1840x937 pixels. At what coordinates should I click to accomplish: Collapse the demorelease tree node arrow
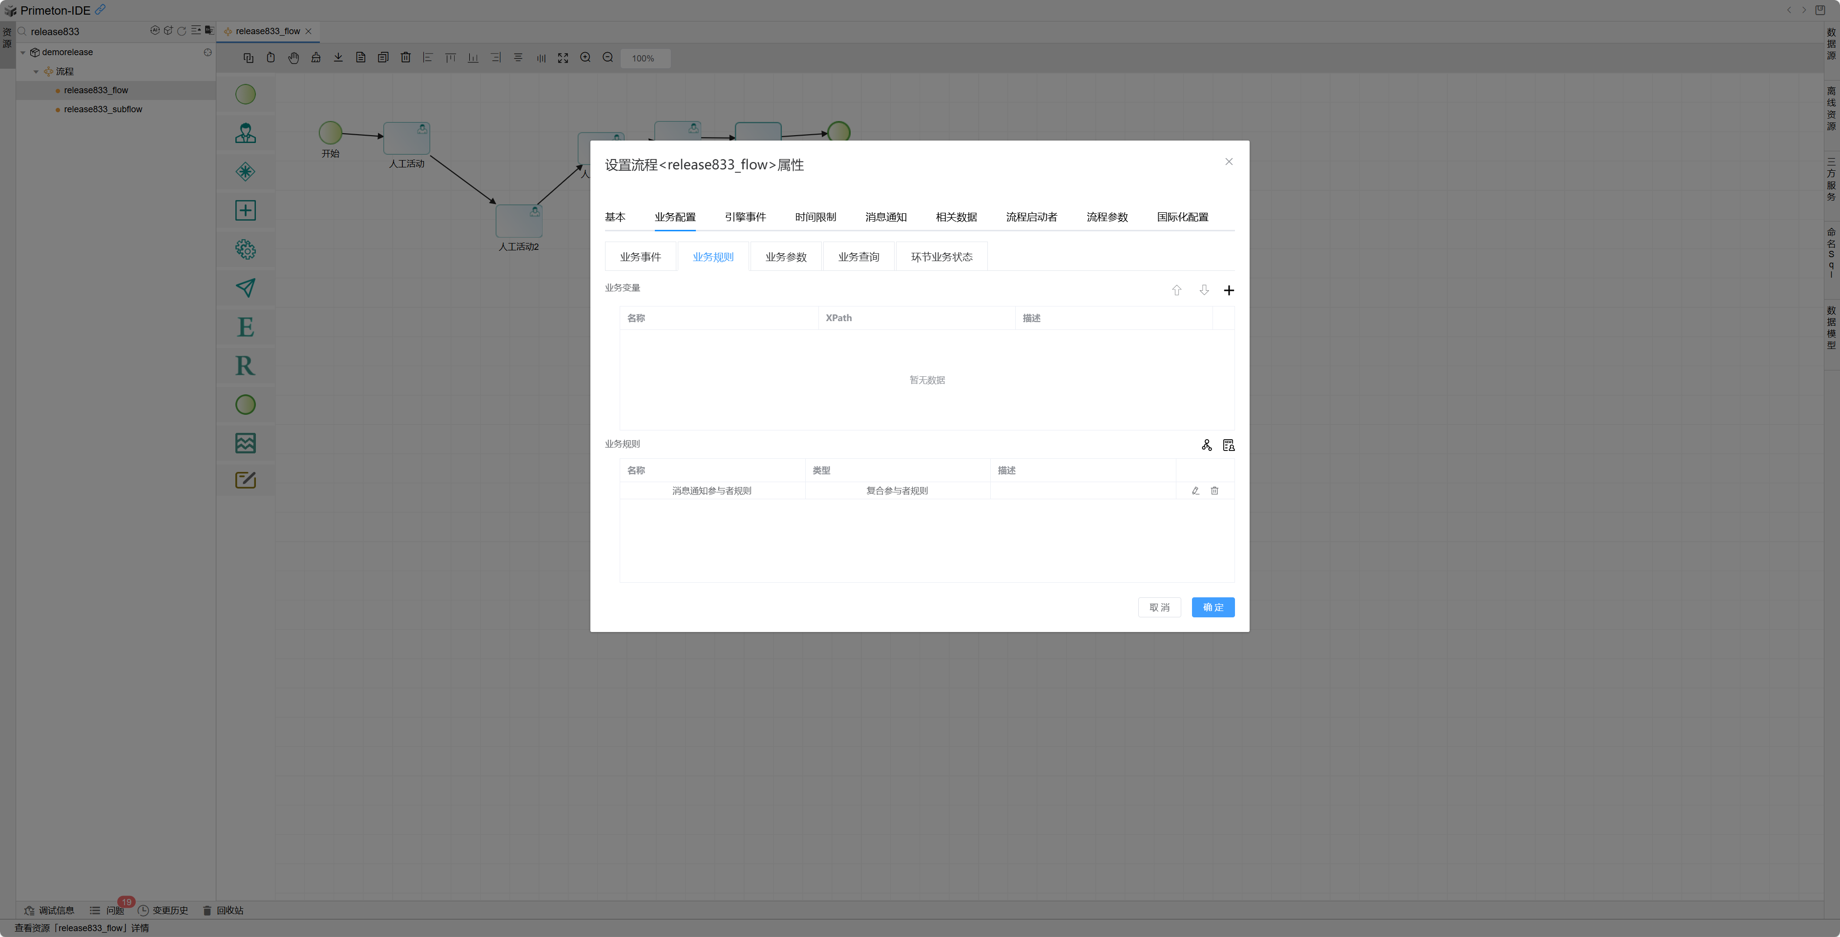click(x=23, y=53)
